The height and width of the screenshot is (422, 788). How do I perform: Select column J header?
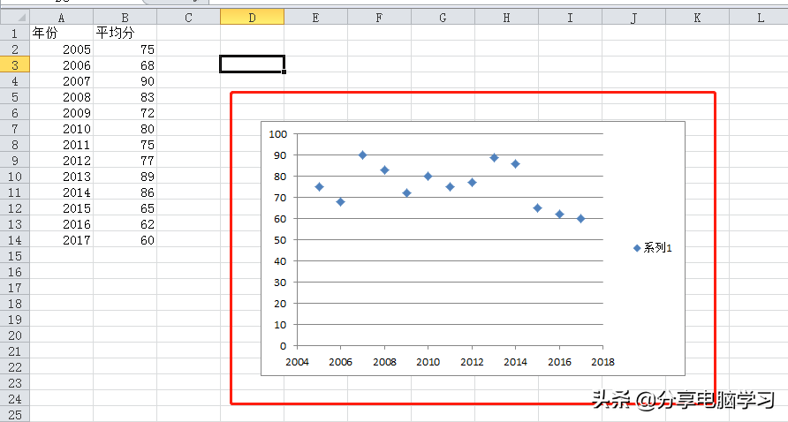tap(633, 18)
